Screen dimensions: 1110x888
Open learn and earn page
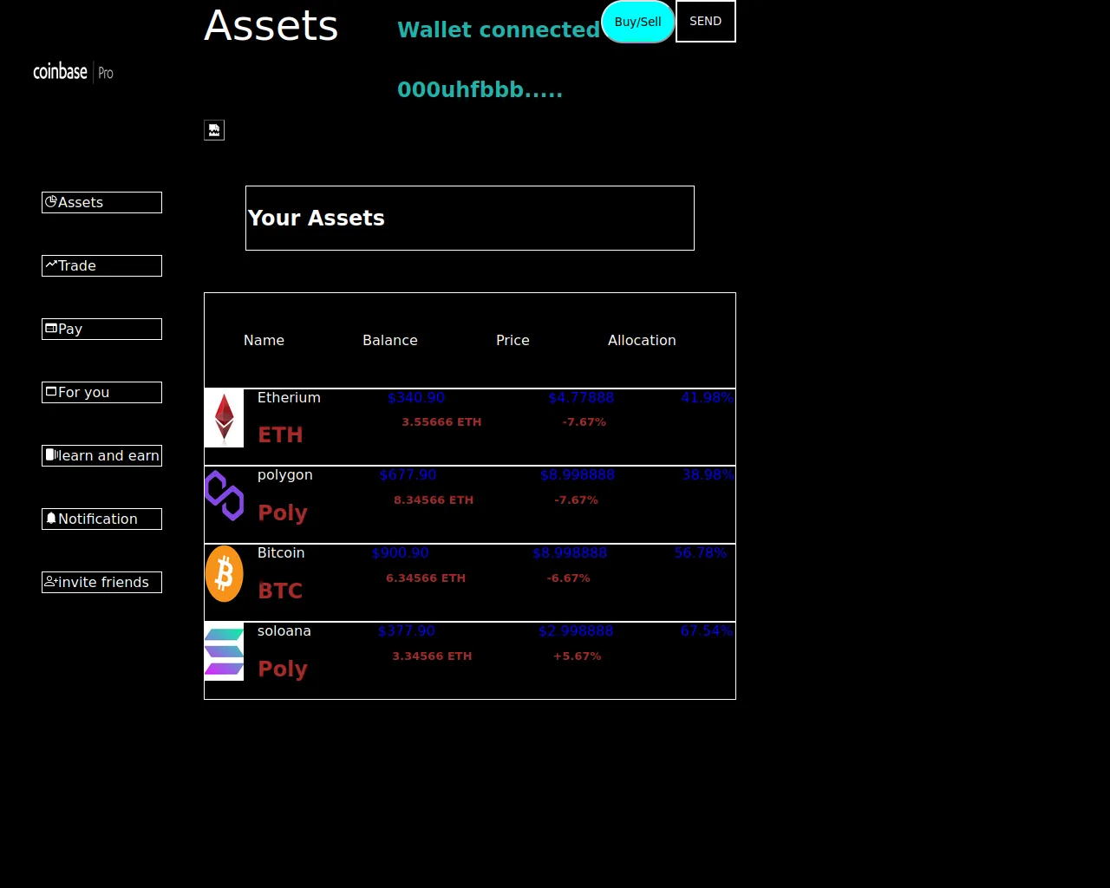[101, 455]
